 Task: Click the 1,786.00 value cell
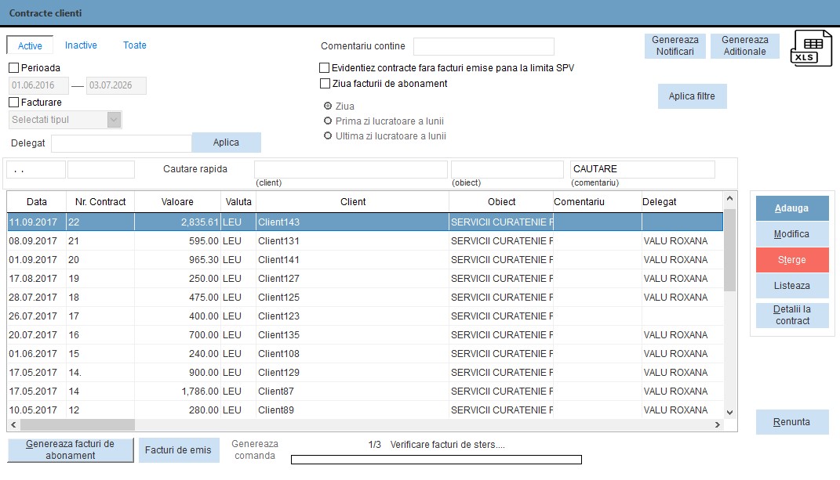tap(177, 392)
